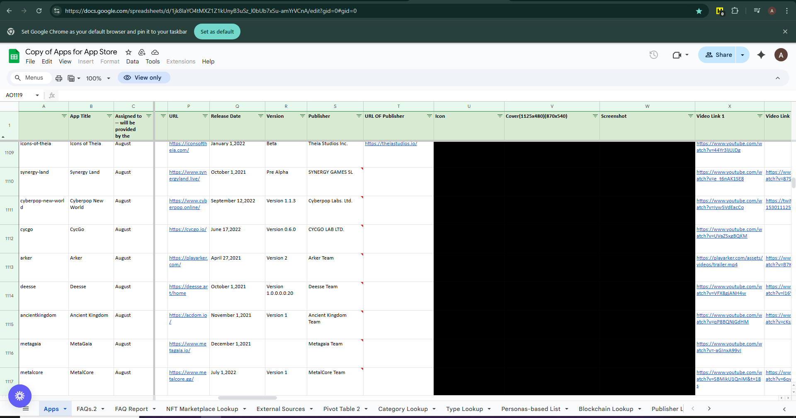Open the zoom level 100% dropdown
This screenshot has height=418, width=796.
[x=98, y=78]
